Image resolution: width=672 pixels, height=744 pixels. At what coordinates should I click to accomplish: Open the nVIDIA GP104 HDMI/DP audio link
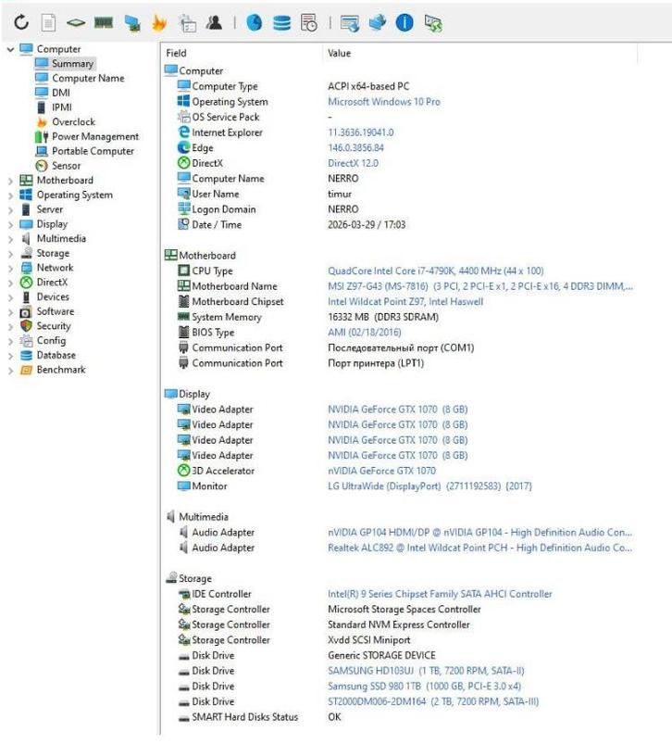[x=479, y=533]
